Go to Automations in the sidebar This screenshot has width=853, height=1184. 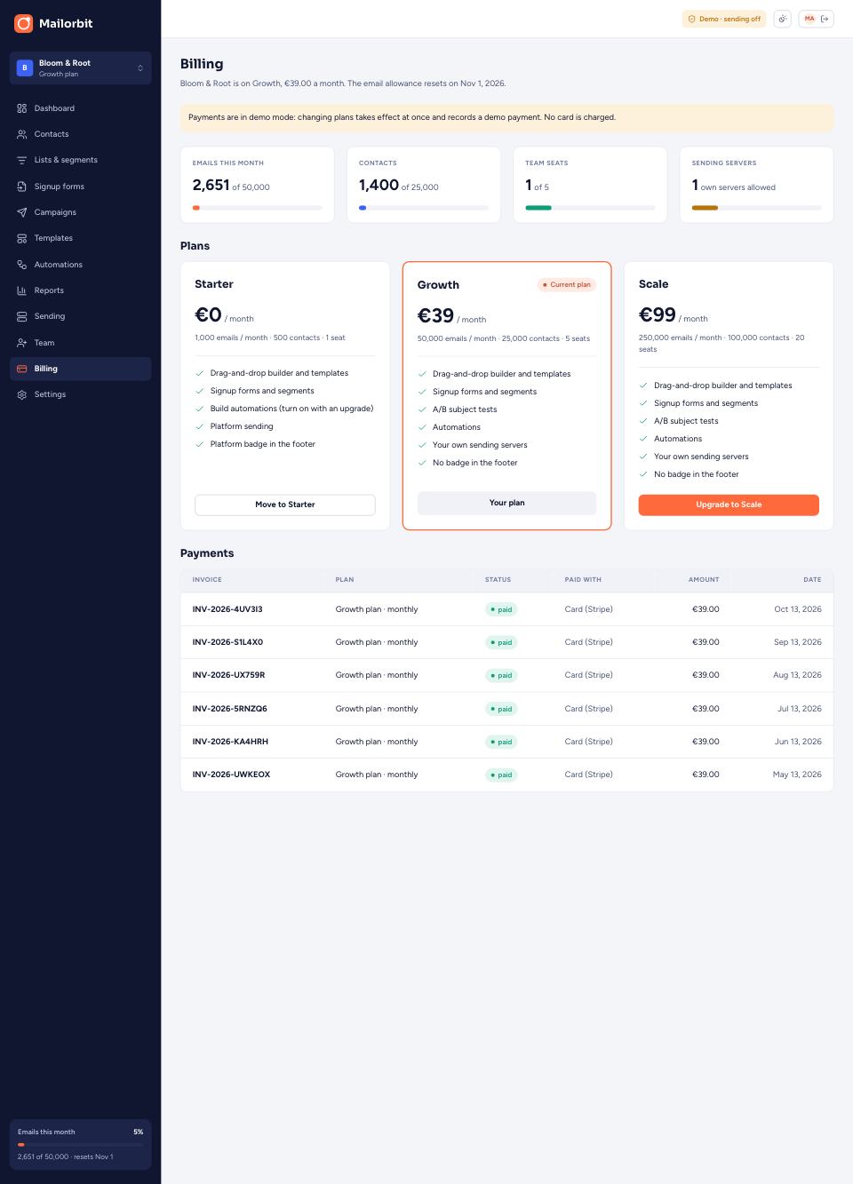[x=81, y=265]
